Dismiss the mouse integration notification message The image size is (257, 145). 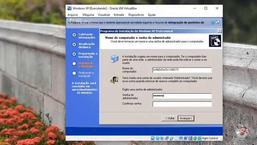[212, 22]
